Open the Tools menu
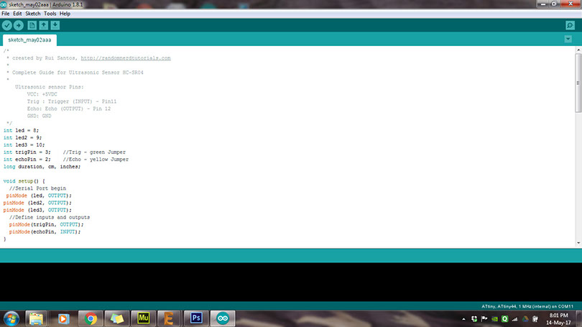The image size is (582, 327). click(x=50, y=14)
